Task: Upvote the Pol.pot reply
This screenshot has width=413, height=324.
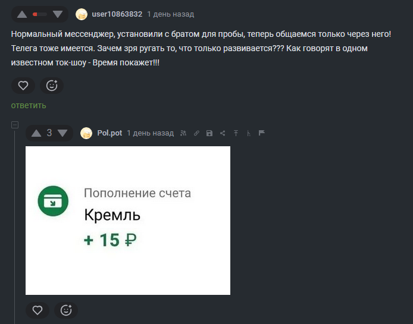Action: click(36, 133)
